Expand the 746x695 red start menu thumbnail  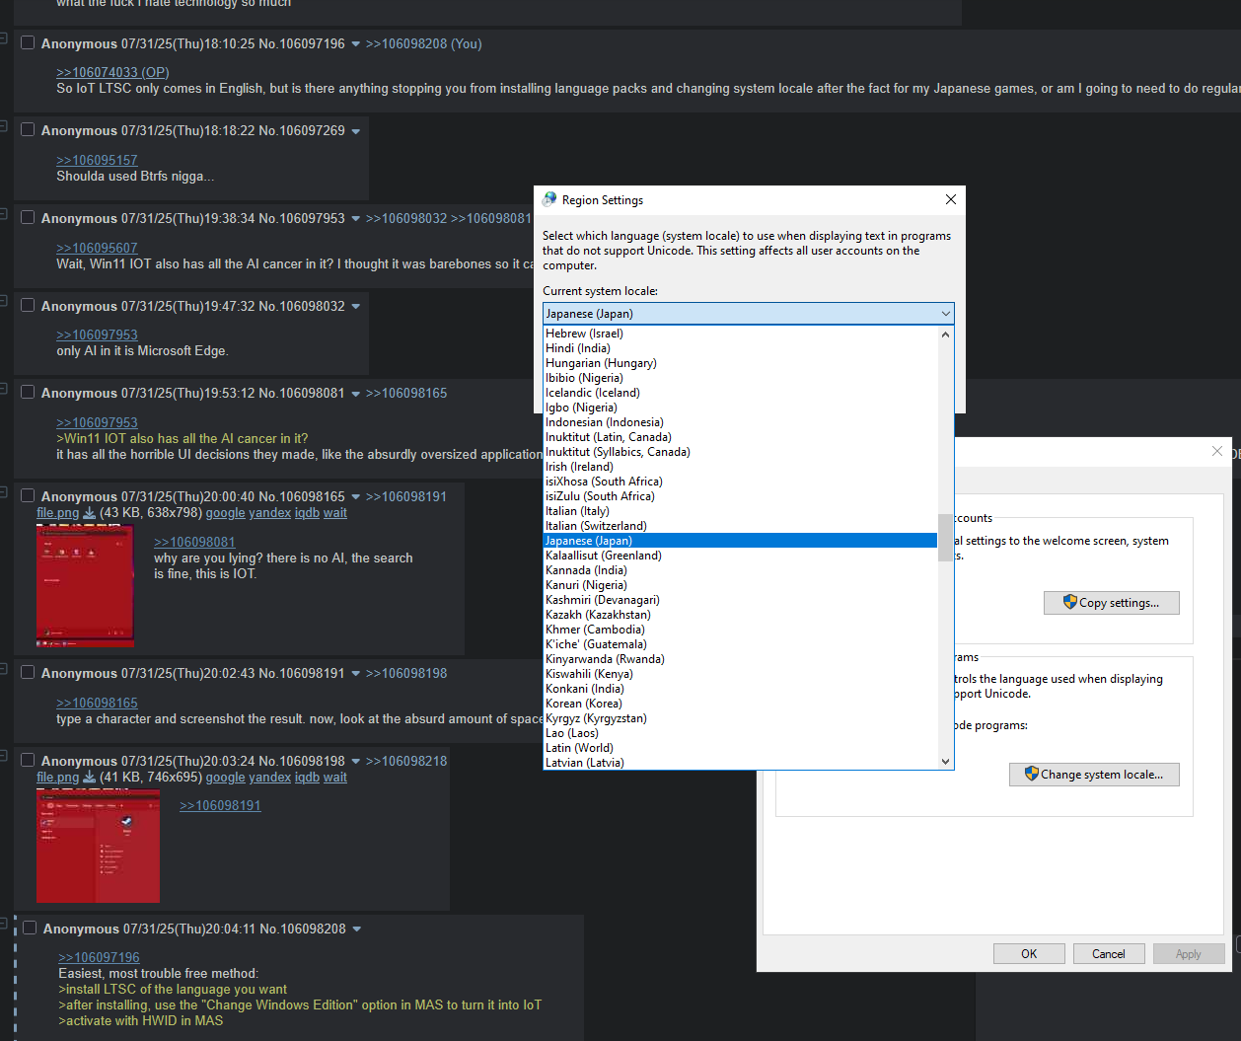coord(98,846)
